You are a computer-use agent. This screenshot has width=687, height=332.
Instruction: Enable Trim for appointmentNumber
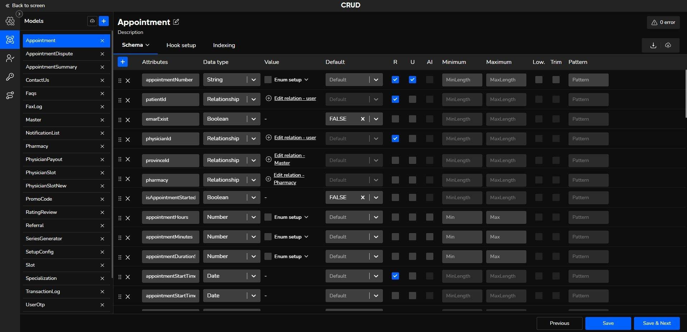(x=556, y=80)
